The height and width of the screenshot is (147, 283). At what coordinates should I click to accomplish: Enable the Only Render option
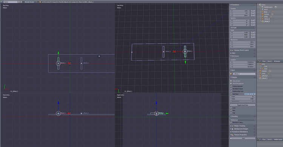231,81
